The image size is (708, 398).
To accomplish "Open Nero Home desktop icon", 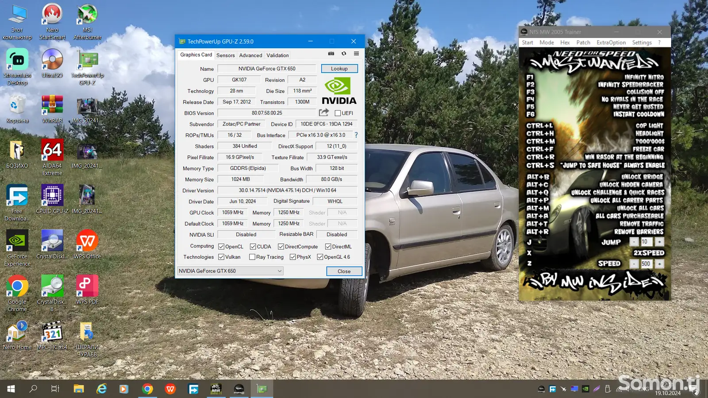I will click(x=17, y=335).
